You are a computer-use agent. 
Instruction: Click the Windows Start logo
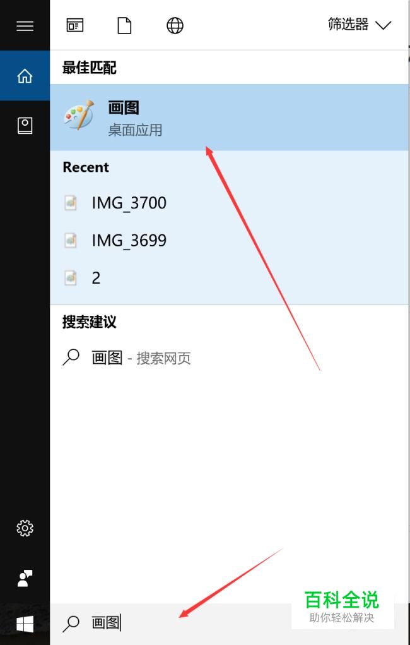tap(25, 624)
